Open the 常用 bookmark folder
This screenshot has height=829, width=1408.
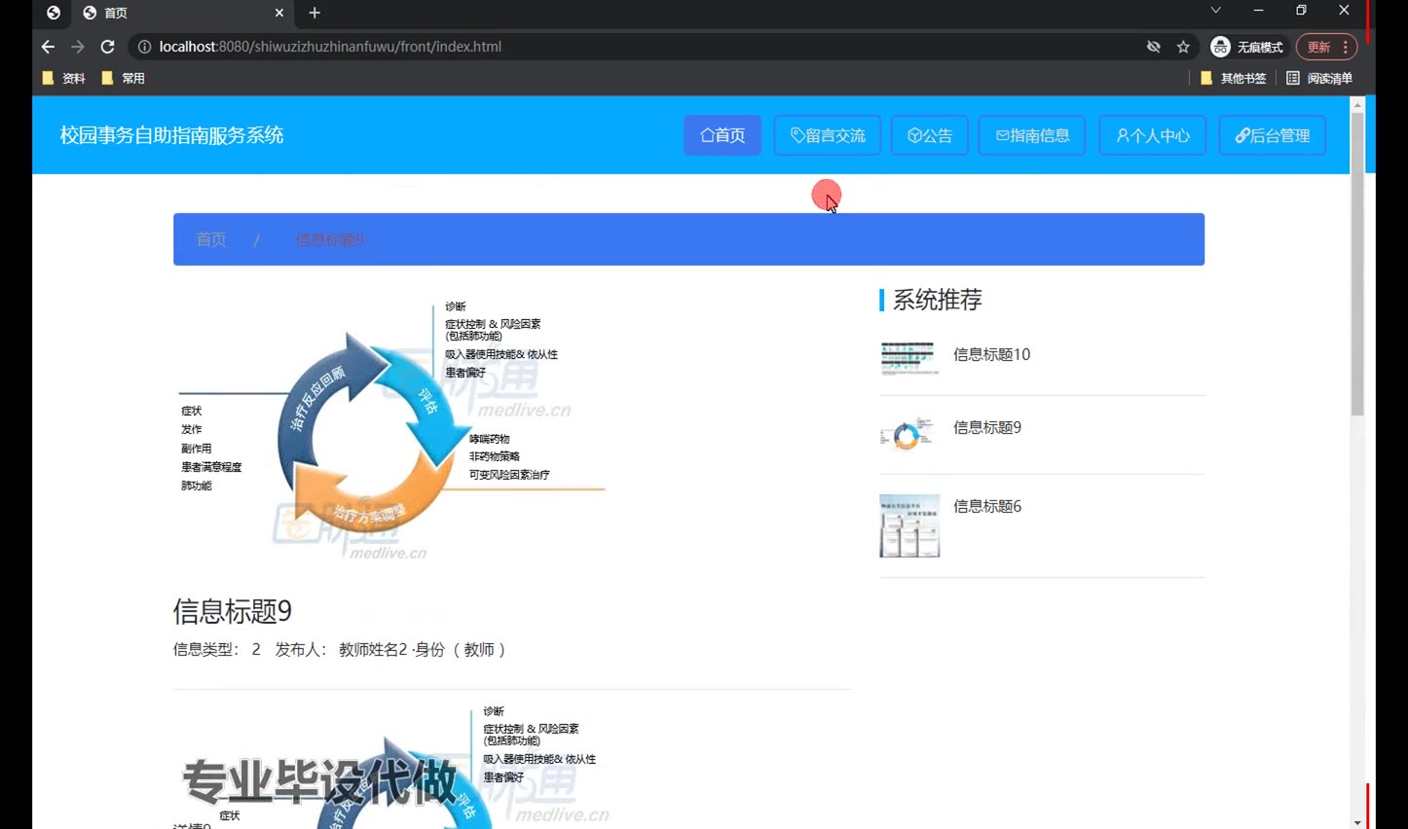(123, 78)
